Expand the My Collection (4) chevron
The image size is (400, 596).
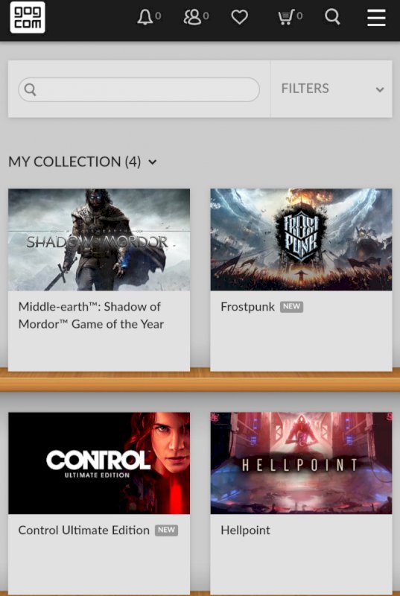pos(152,162)
